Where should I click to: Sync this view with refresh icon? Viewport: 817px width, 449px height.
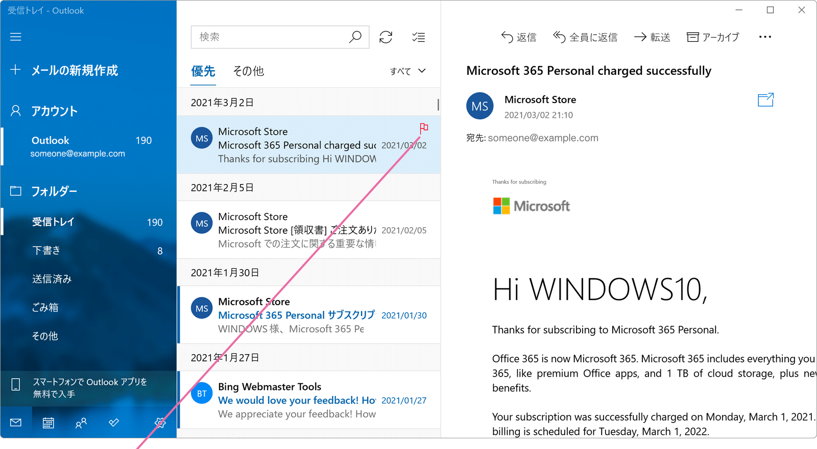pos(386,37)
